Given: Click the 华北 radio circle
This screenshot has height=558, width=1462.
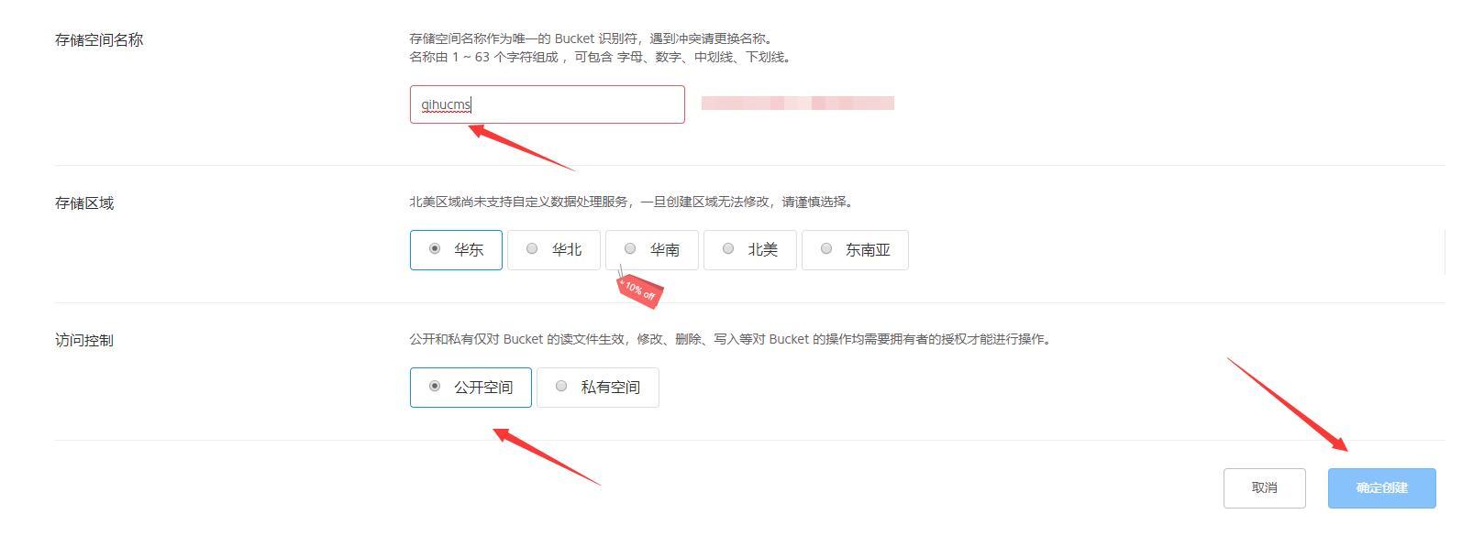Looking at the screenshot, I should 532,248.
